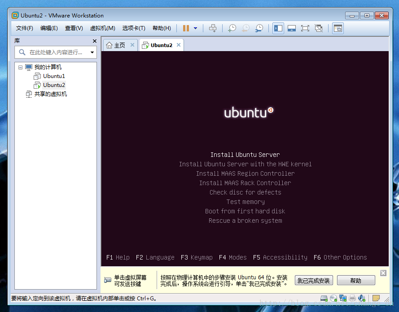Click the magnifier search icon in library

22,52
